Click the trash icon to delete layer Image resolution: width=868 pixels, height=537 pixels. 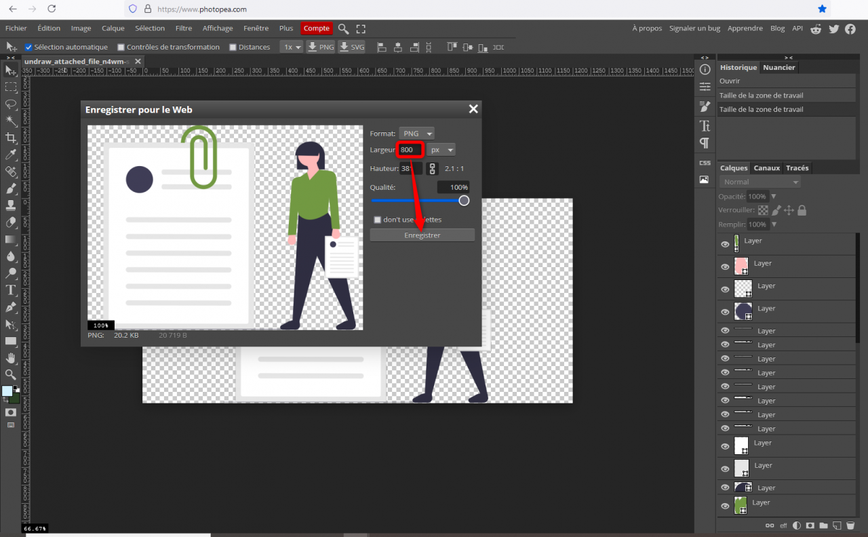click(x=850, y=525)
